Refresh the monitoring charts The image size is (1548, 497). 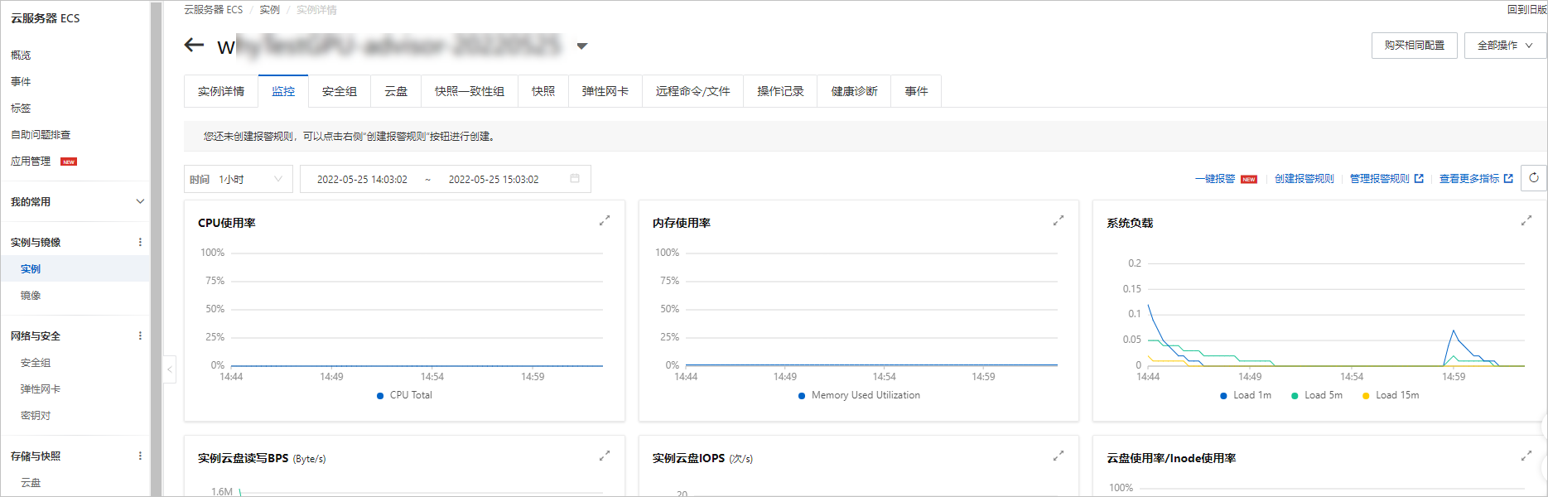coord(1534,178)
